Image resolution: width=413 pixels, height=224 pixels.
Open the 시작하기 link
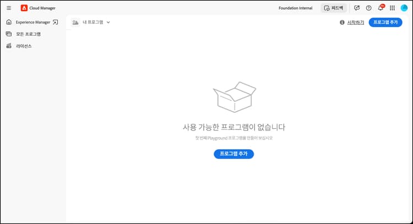point(356,23)
